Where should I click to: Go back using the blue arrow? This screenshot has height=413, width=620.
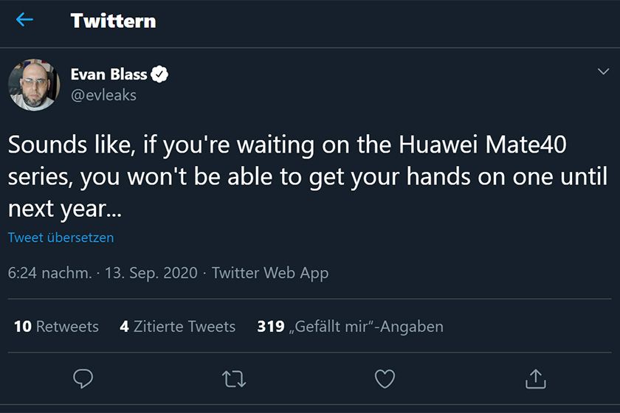pos(24,20)
